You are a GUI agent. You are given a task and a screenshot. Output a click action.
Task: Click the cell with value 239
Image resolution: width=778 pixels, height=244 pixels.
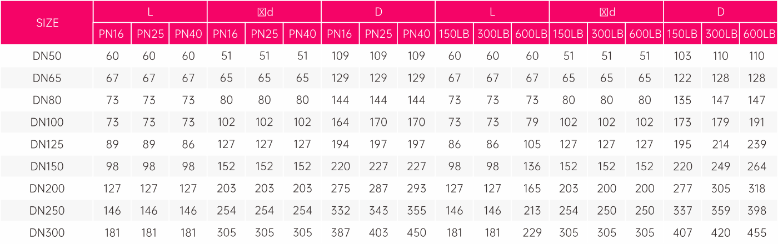point(758,145)
